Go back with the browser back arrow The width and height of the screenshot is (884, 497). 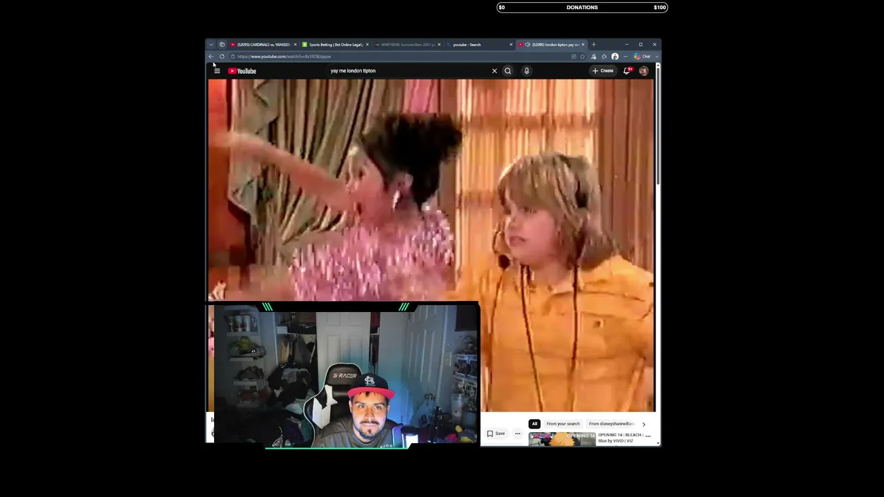pos(211,57)
